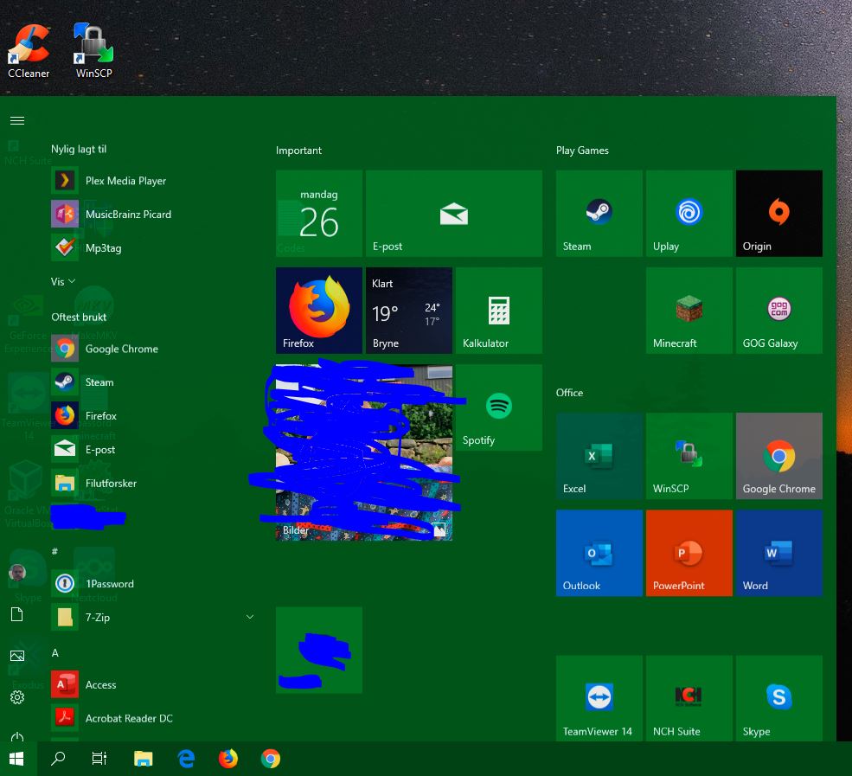852x776 pixels.
Task: Click the Windows Start button on taskbar
Action: click(x=16, y=759)
